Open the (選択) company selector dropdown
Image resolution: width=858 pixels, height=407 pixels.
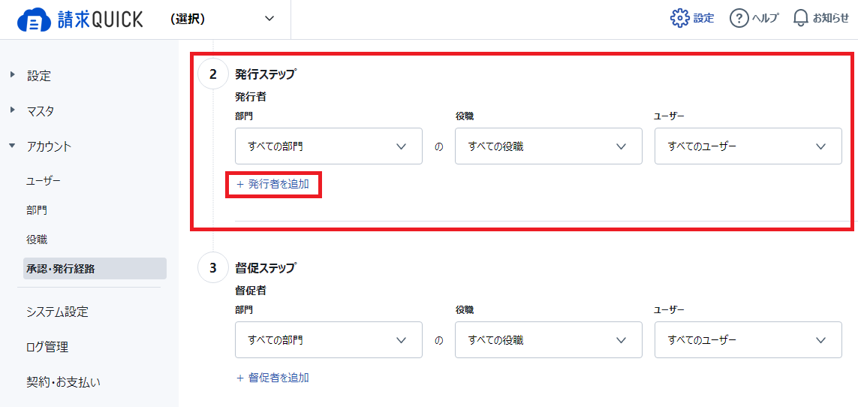221,19
